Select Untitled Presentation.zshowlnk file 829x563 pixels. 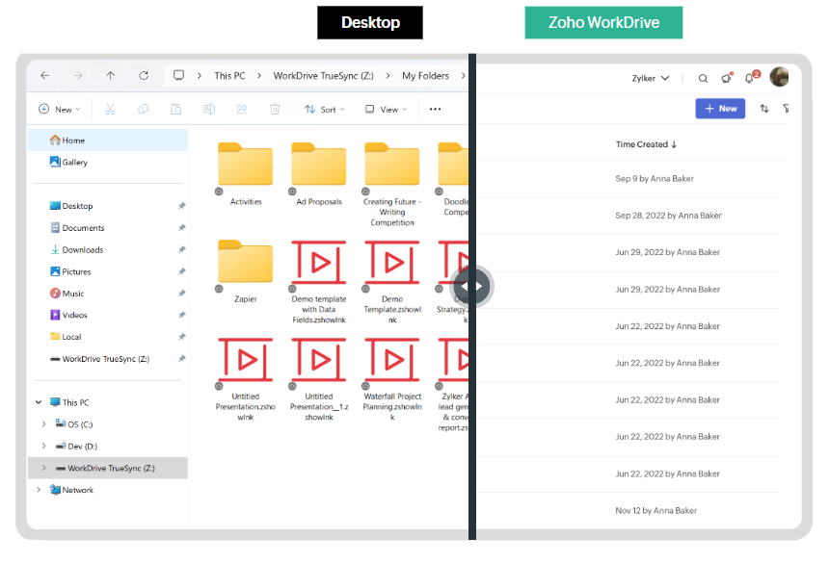click(x=245, y=379)
